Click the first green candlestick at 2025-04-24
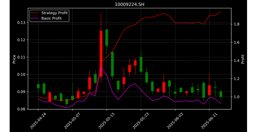The width and height of the screenshot is (257, 132). (38, 86)
